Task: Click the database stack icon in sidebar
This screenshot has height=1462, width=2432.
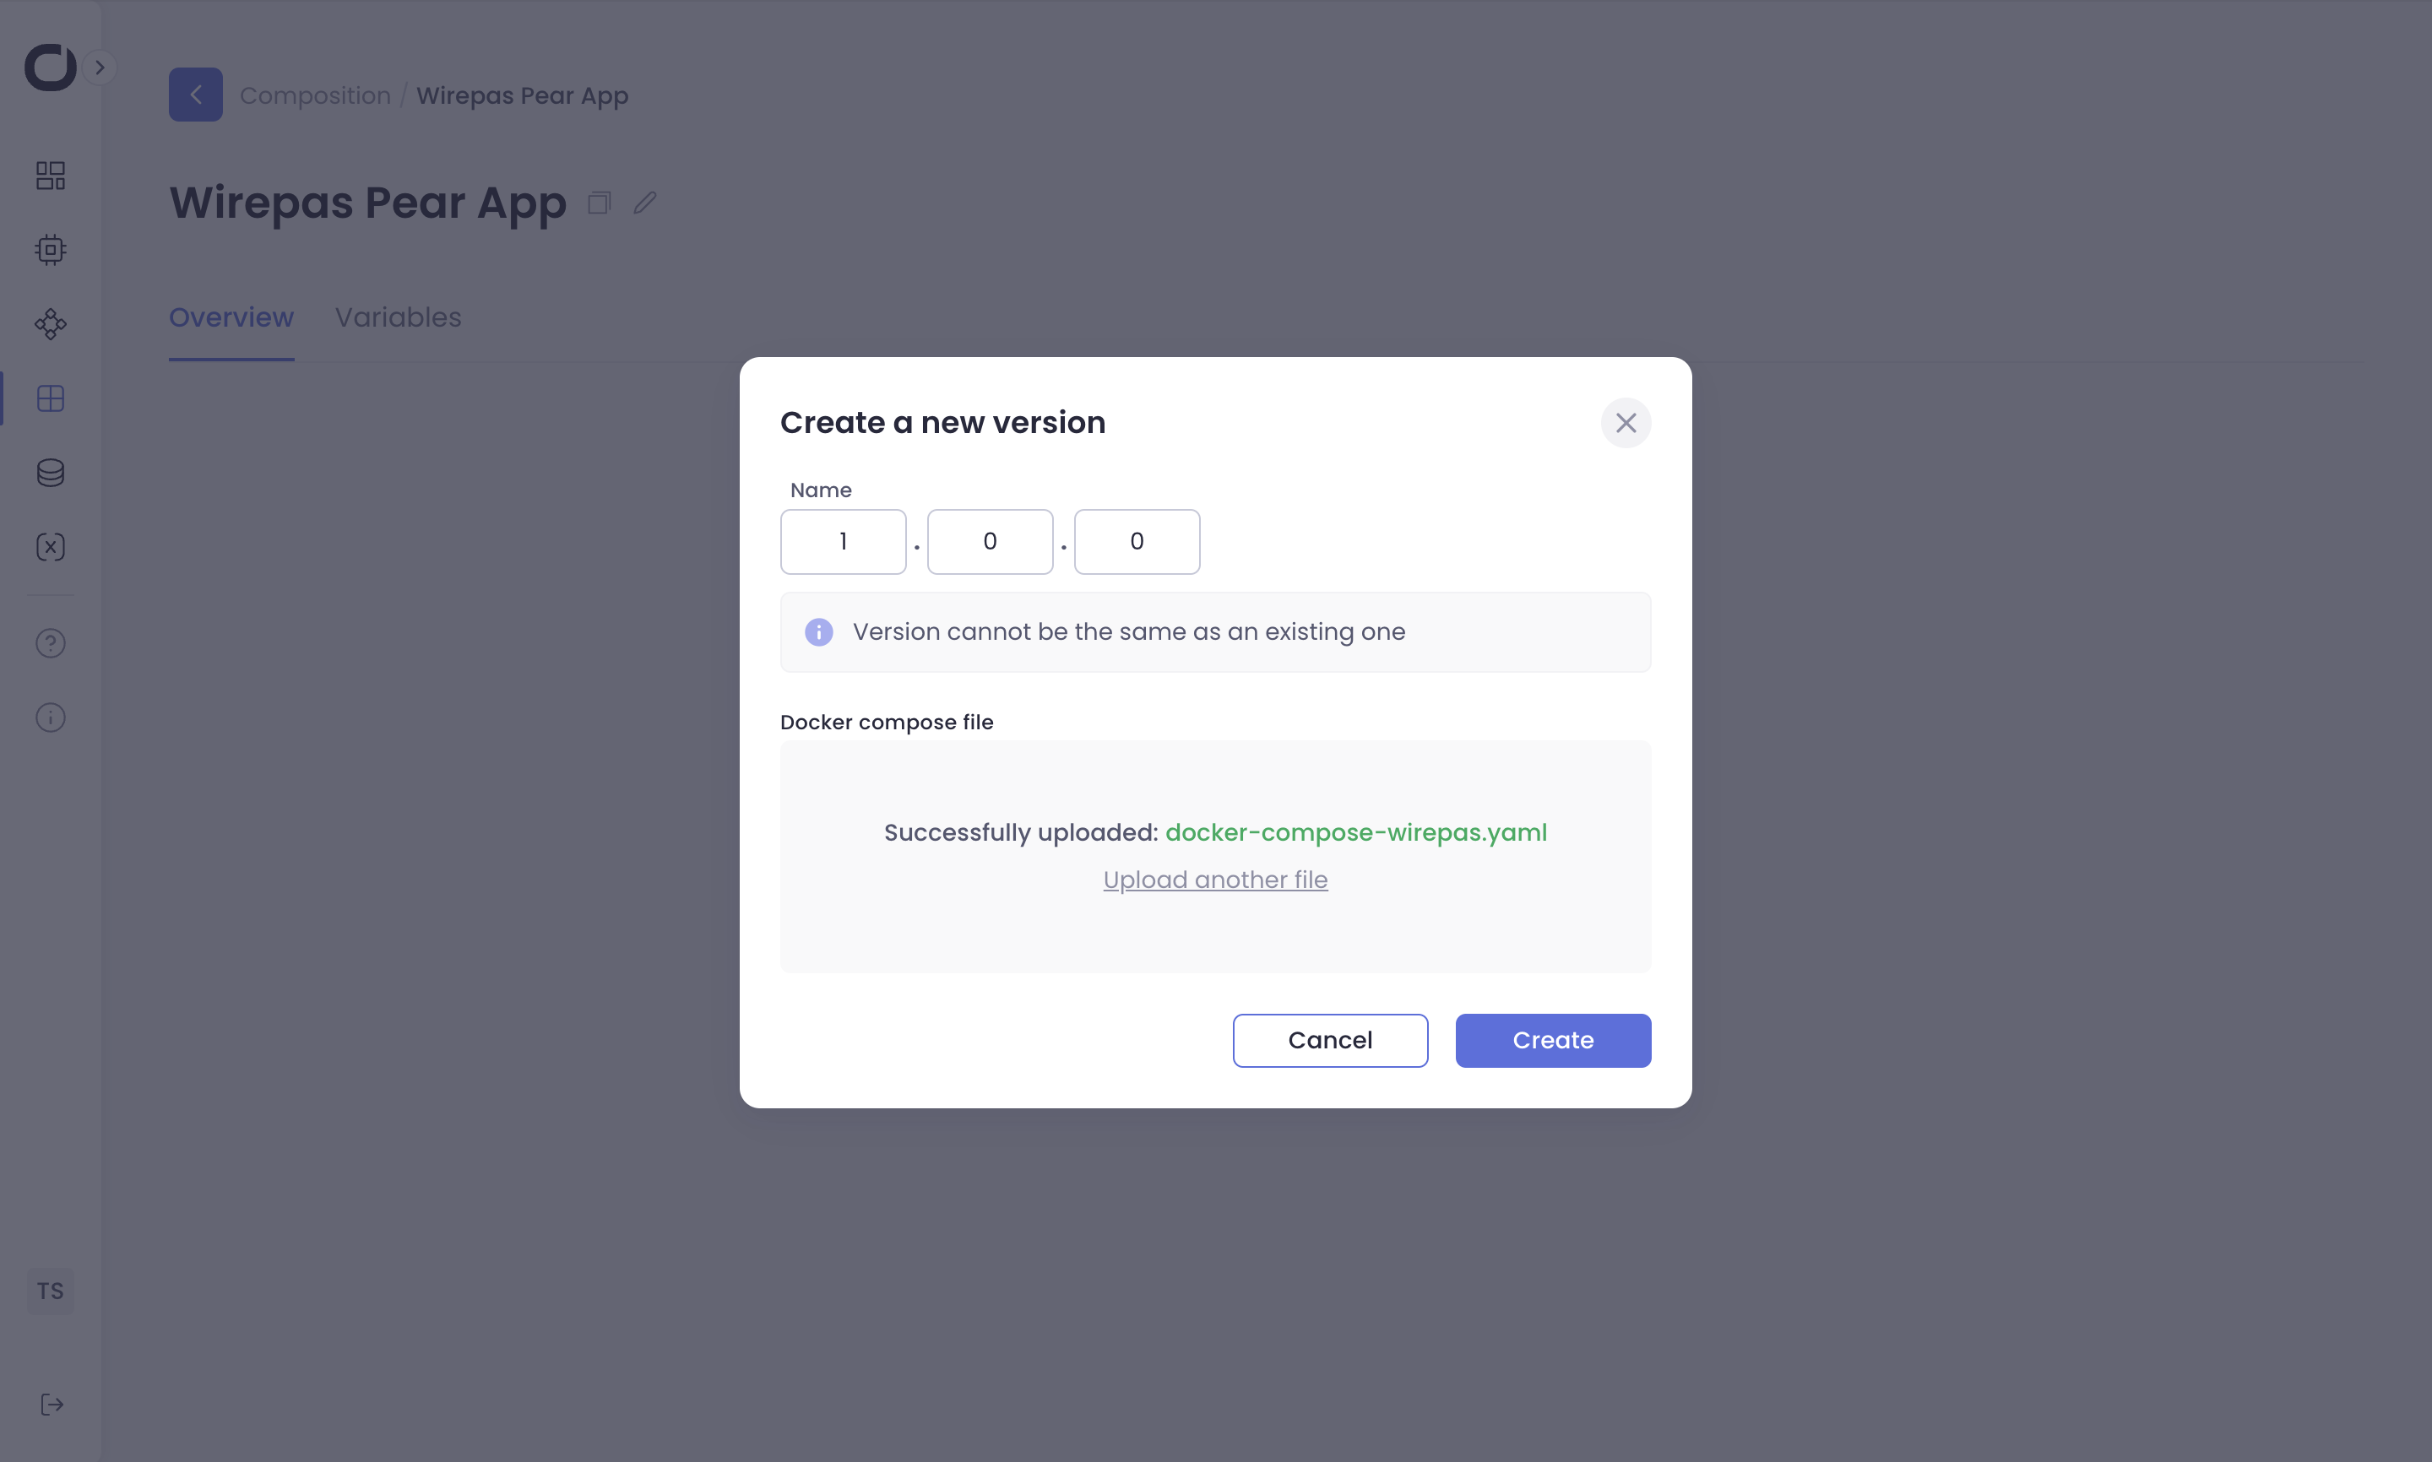Action: tap(51, 473)
